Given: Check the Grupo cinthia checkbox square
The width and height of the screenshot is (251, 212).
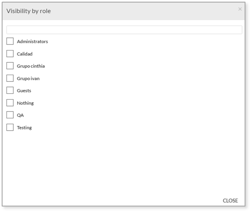Looking at the screenshot, I should coord(10,66).
